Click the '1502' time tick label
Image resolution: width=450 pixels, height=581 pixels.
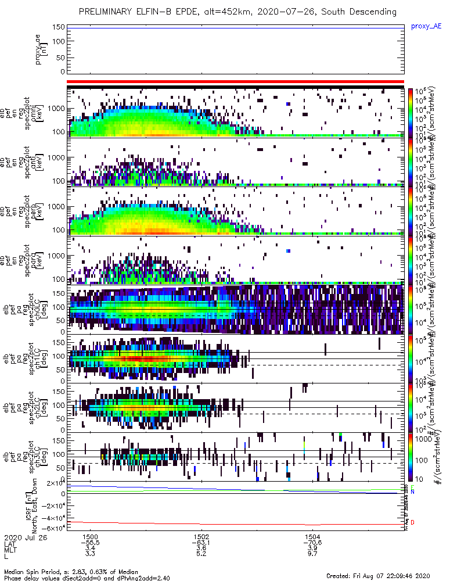click(201, 537)
